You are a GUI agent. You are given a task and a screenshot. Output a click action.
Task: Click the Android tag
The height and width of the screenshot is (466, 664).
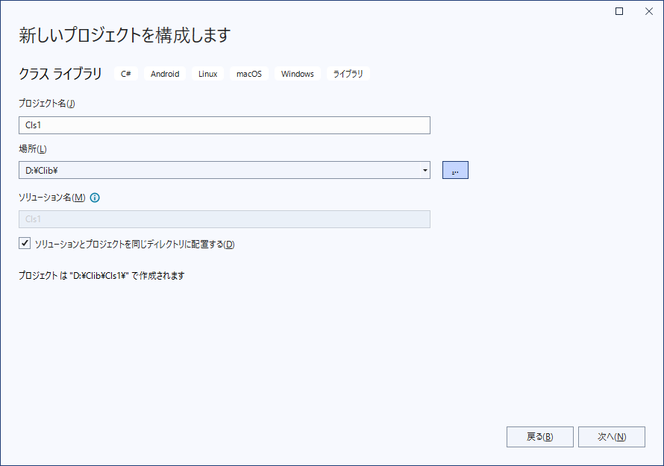[x=165, y=74]
